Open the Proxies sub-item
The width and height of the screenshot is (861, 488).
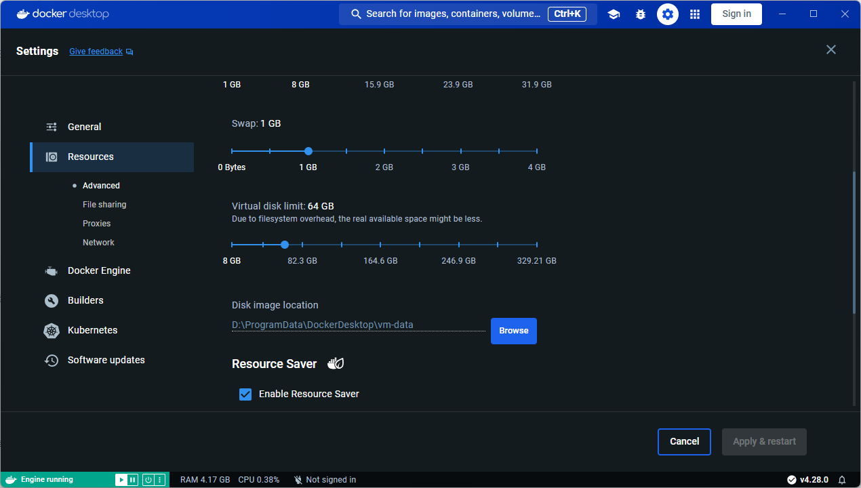coord(96,224)
